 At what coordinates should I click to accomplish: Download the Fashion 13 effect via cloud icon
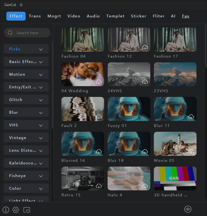(x=145, y=47)
